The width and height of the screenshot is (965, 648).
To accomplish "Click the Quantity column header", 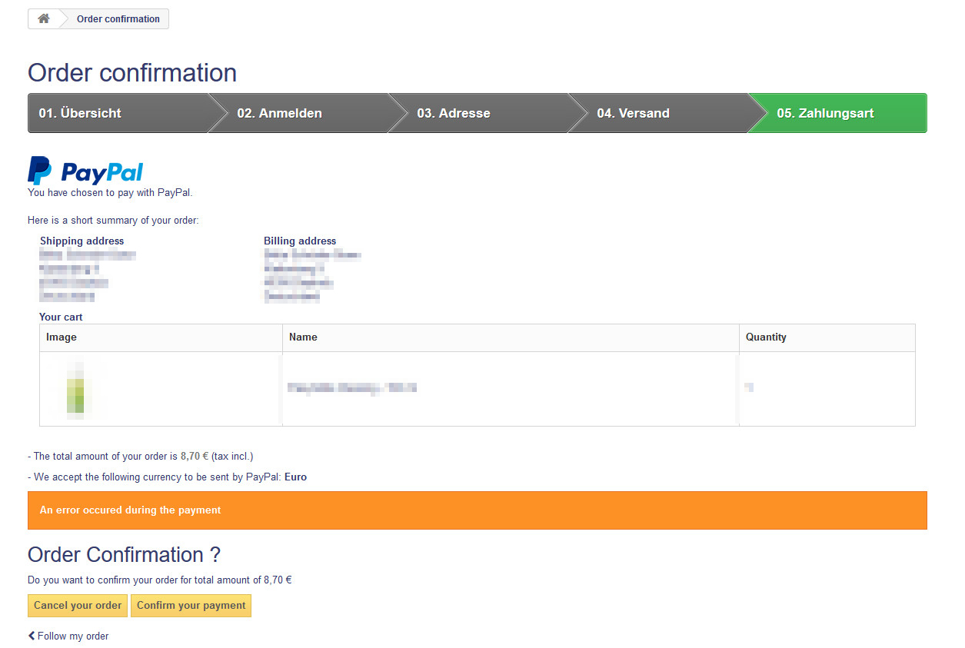I will coord(765,337).
